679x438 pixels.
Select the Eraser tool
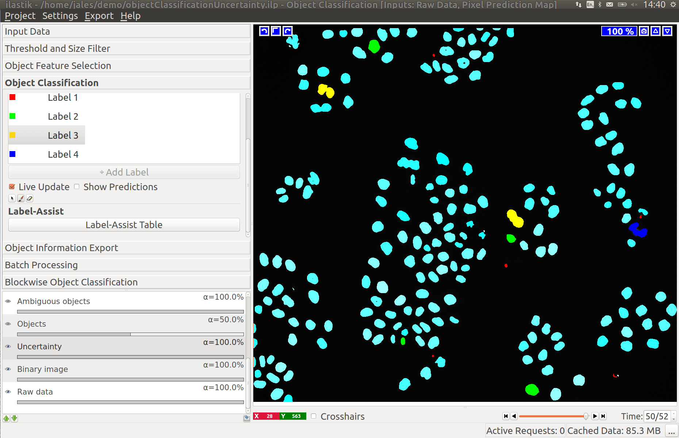pos(30,198)
